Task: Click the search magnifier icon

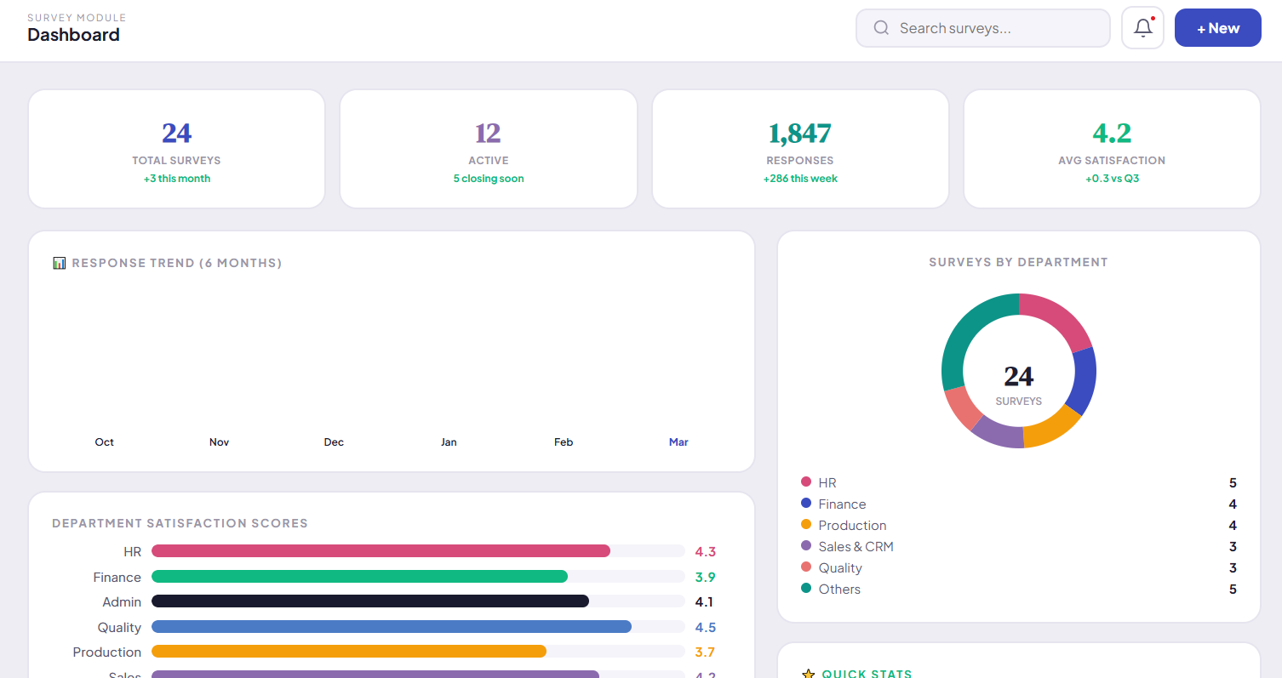Action: pos(881,28)
